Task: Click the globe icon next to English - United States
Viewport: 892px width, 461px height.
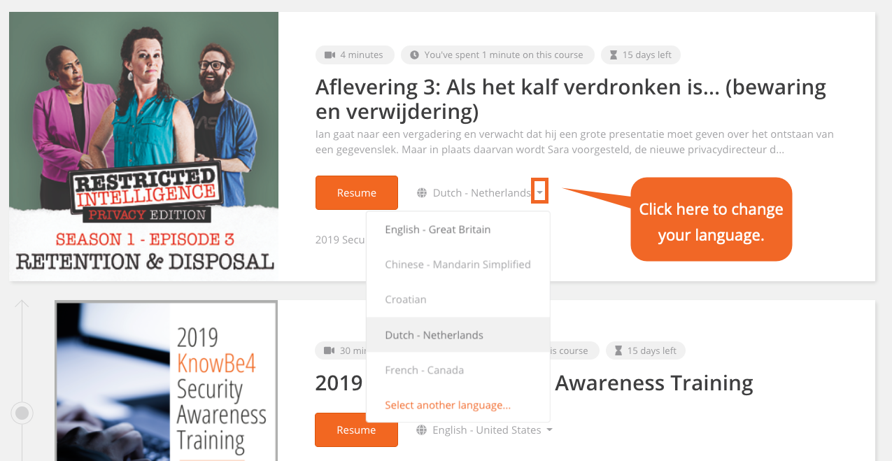Action: click(x=421, y=430)
